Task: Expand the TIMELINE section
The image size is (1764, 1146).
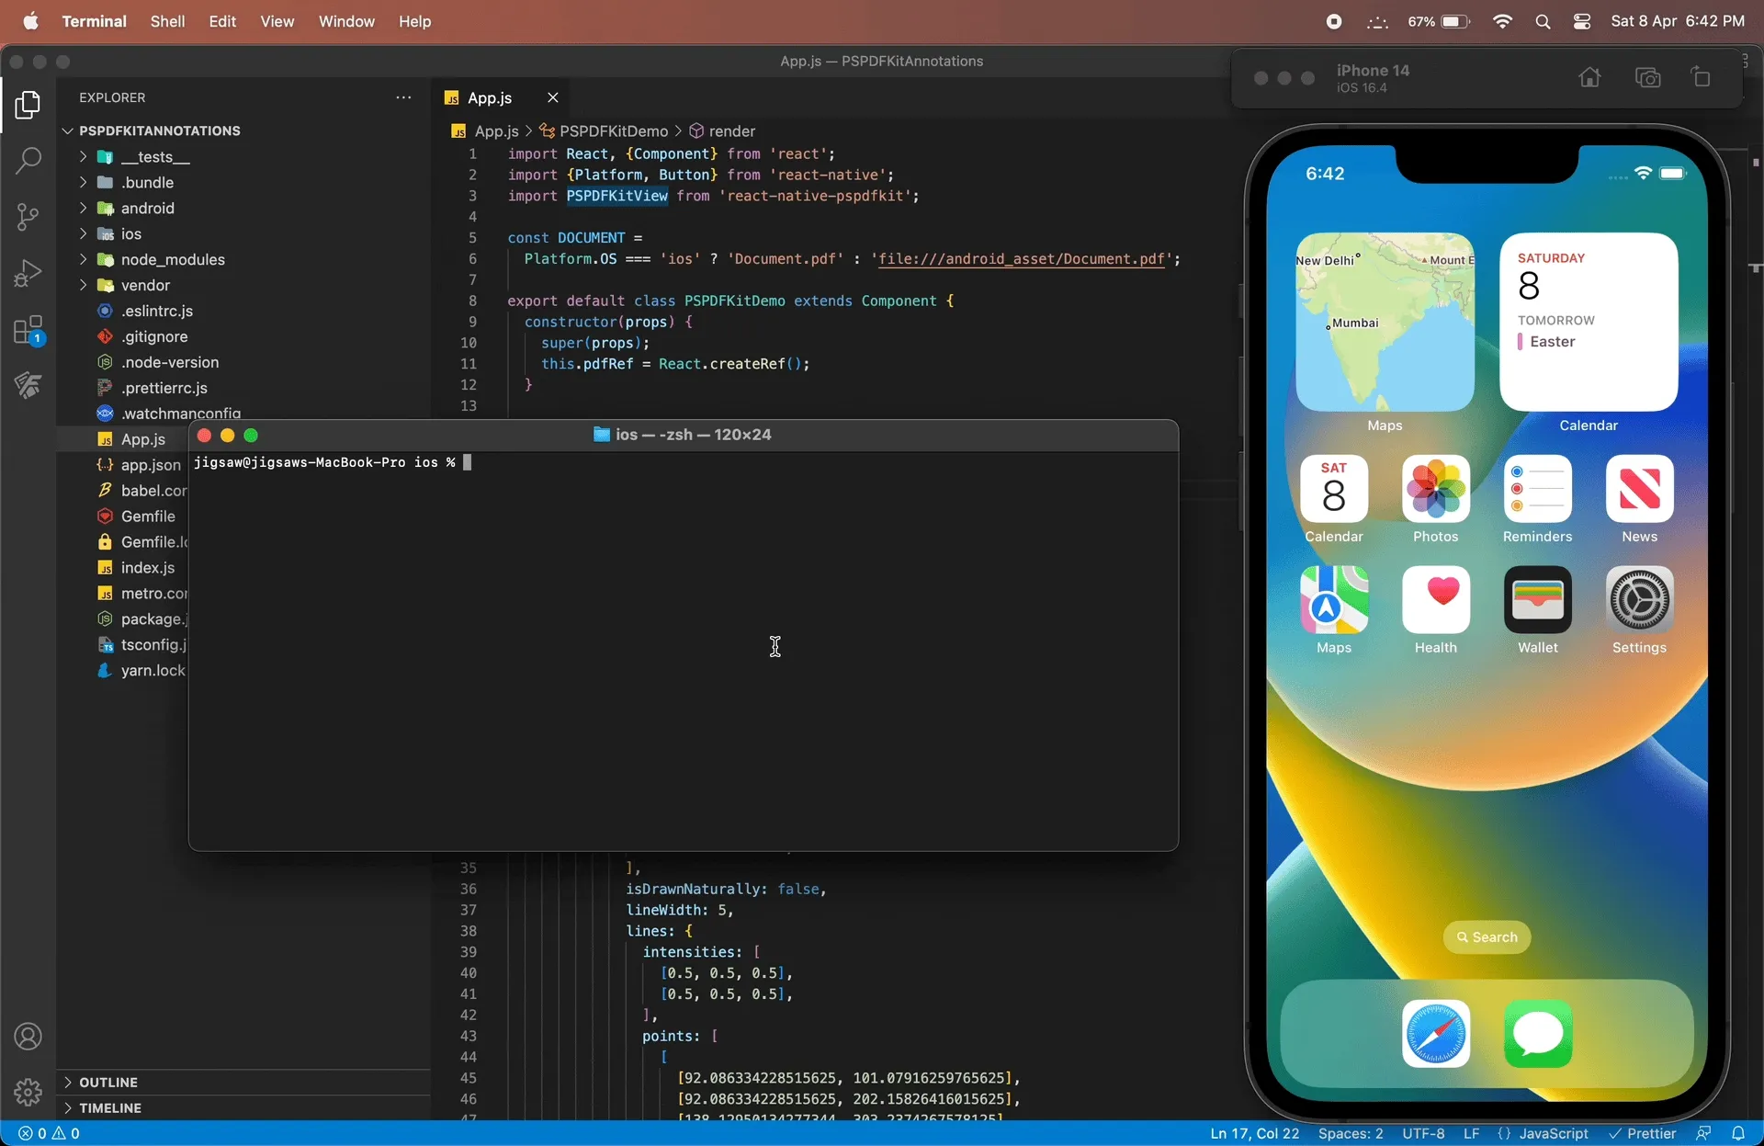Action: 110,1107
